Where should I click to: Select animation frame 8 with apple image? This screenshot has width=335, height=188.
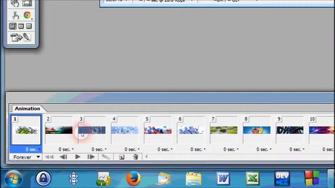(x=256, y=130)
